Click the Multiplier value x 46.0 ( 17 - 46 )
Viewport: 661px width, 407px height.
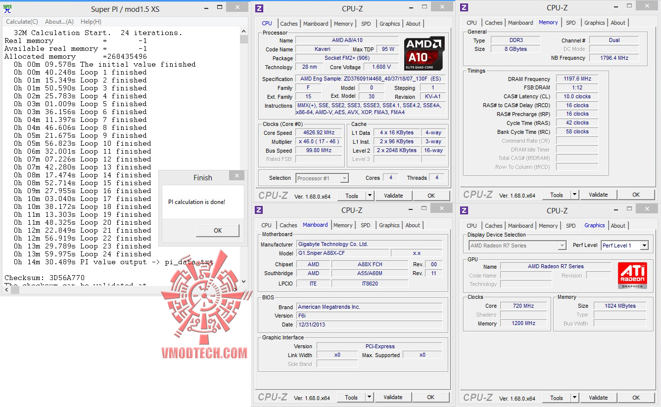pyautogui.click(x=320, y=142)
